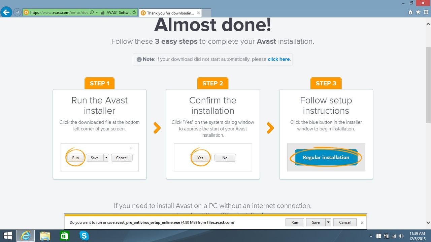Click the Windows flag icon in system tray
The width and height of the screenshot is (431, 242).
pyautogui.click(x=378, y=236)
